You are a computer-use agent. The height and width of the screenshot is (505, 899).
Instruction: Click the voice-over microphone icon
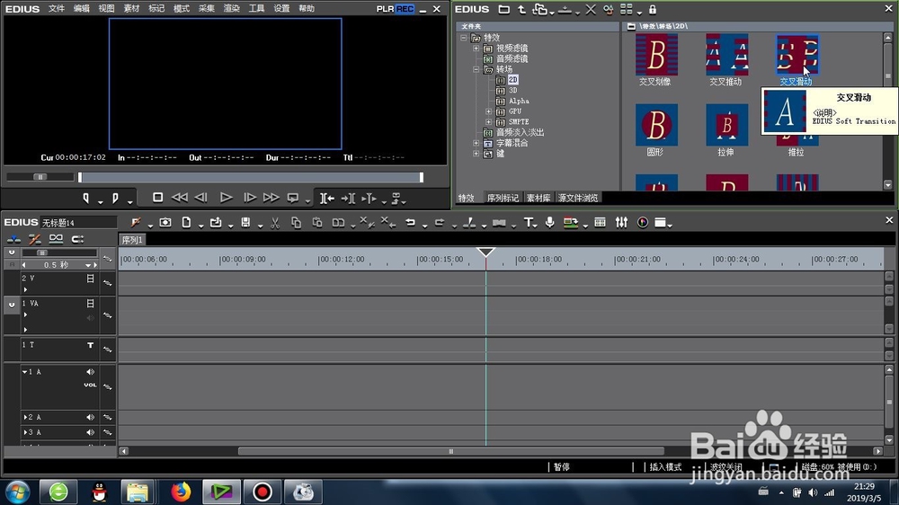pos(550,223)
